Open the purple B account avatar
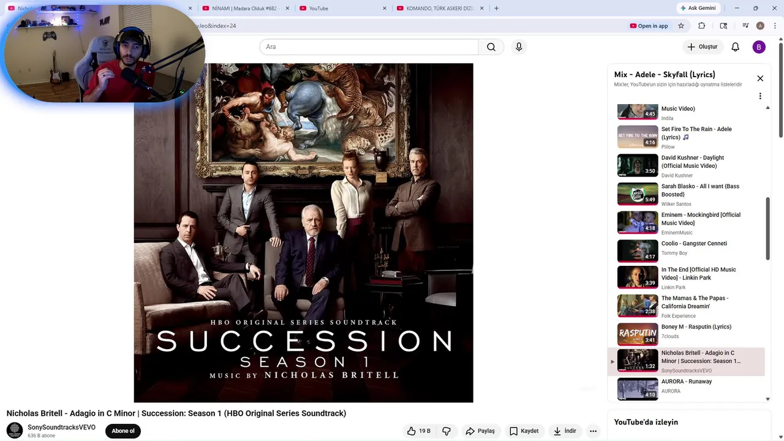Image resolution: width=784 pixels, height=441 pixels. [x=759, y=47]
